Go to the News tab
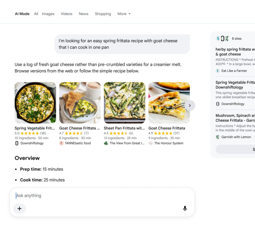This screenshot has height=225, width=255. 83,14
